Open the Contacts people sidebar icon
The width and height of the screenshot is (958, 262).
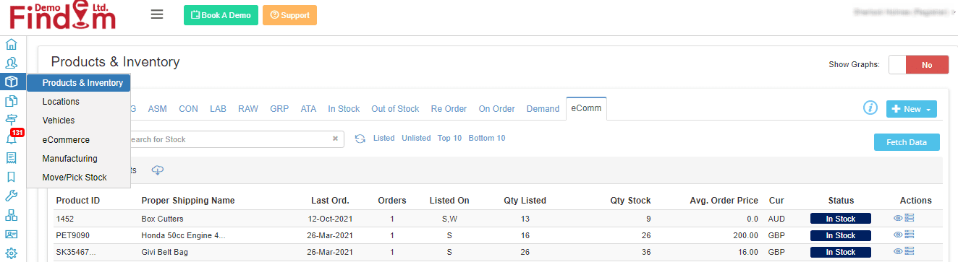point(11,64)
